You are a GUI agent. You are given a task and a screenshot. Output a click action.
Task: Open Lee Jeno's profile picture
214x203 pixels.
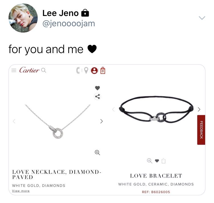click(23, 18)
